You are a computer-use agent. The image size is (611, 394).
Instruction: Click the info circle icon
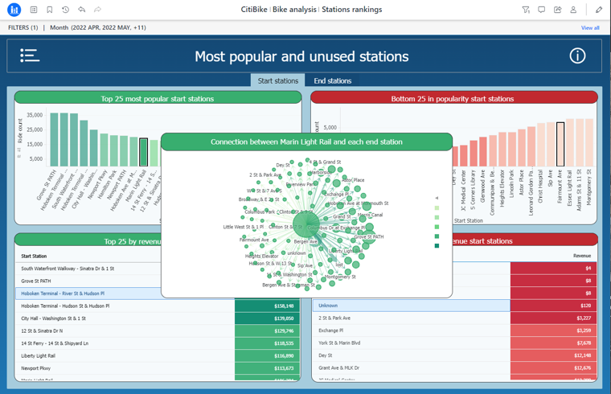click(577, 55)
